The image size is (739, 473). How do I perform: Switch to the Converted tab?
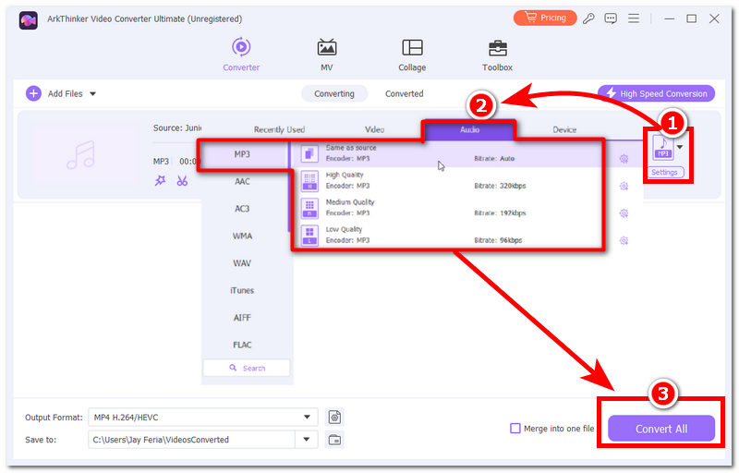click(404, 93)
